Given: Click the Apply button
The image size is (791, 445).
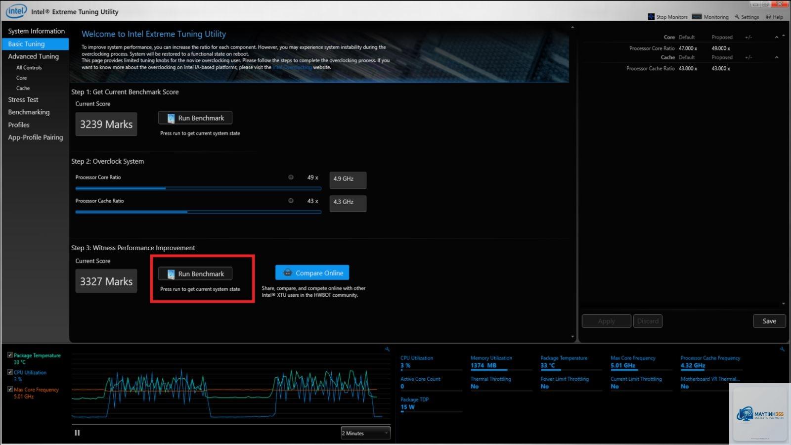Looking at the screenshot, I should coord(607,321).
